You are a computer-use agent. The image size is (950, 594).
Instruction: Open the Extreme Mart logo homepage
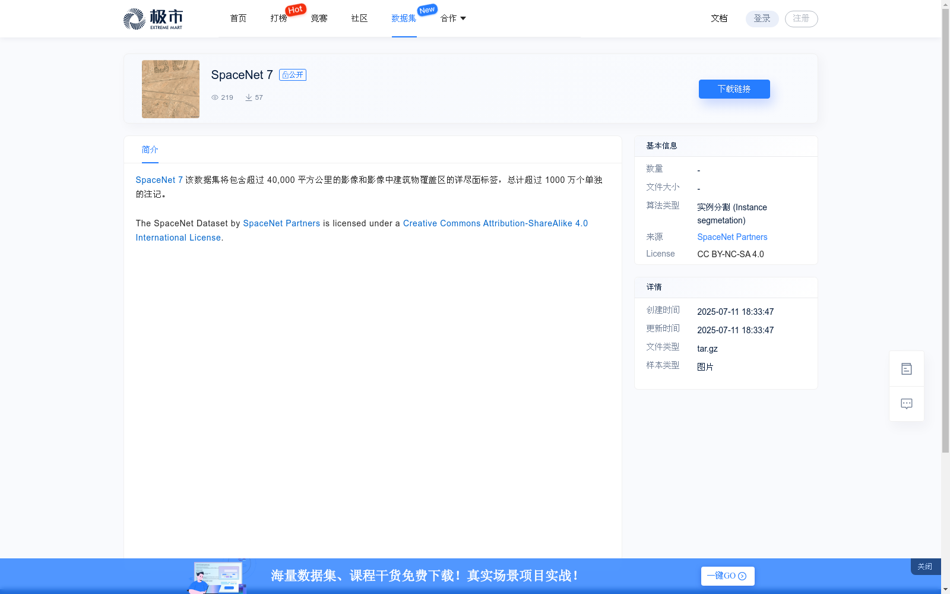(153, 19)
